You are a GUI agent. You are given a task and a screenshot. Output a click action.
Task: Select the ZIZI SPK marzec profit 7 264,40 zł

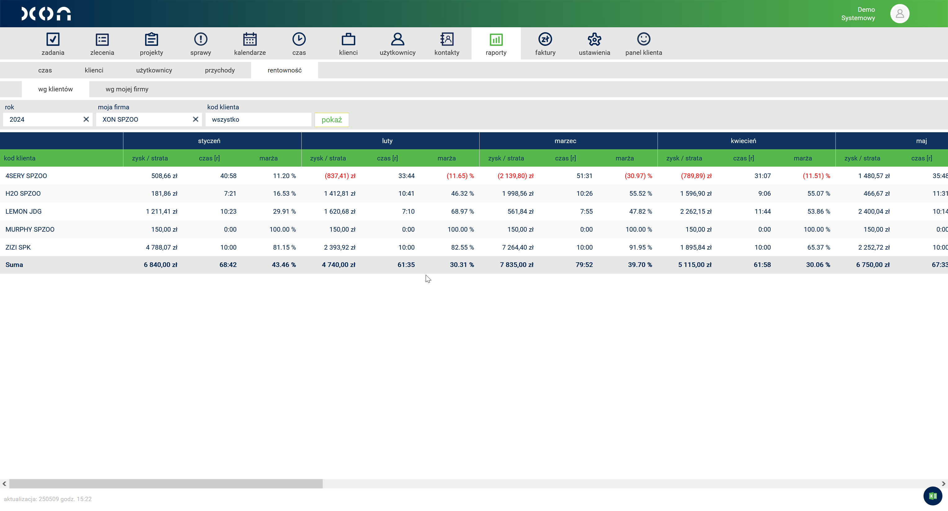click(x=518, y=247)
